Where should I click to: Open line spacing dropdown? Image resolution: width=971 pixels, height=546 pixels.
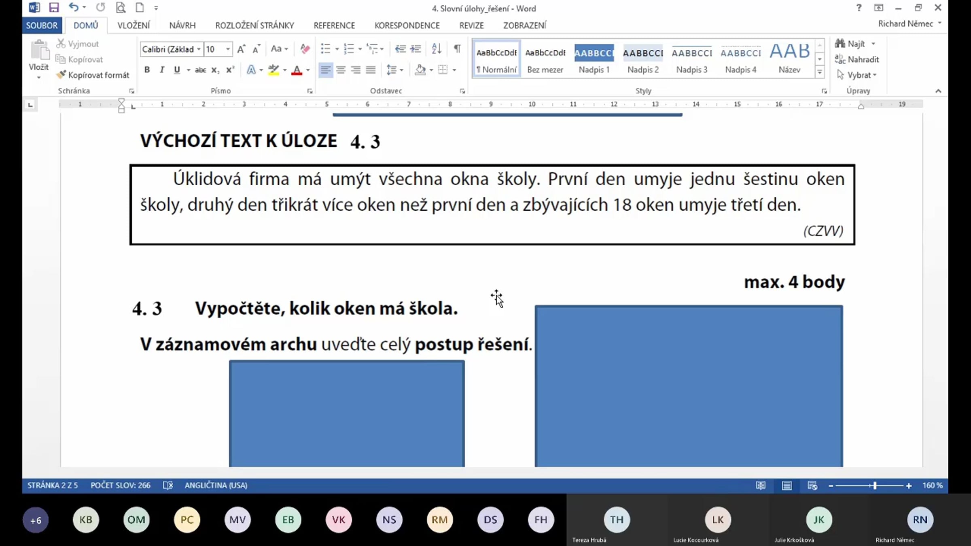click(x=395, y=70)
